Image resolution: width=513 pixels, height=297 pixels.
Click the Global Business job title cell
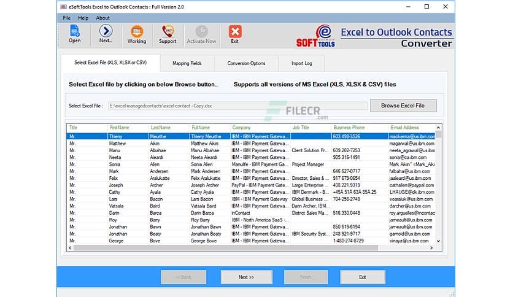[x=310, y=199]
